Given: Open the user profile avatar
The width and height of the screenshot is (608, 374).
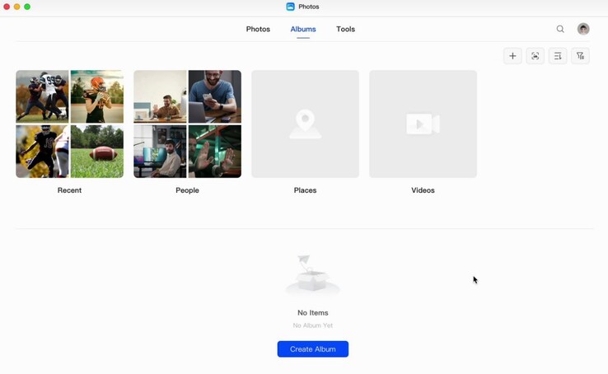Looking at the screenshot, I should point(583,29).
